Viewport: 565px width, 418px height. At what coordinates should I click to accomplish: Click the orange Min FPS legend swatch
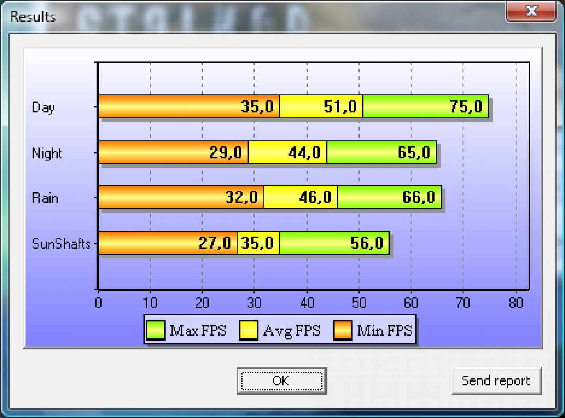(x=343, y=331)
